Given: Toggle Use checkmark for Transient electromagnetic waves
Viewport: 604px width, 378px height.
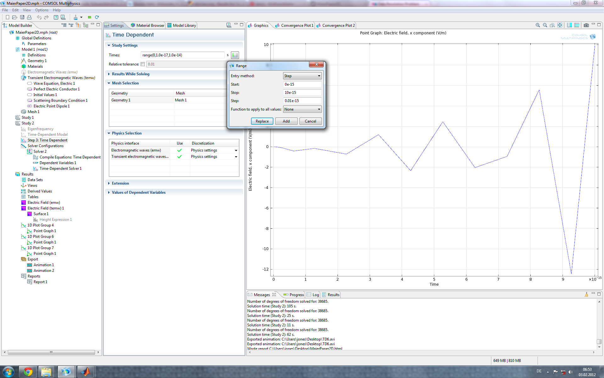Looking at the screenshot, I should tap(179, 157).
